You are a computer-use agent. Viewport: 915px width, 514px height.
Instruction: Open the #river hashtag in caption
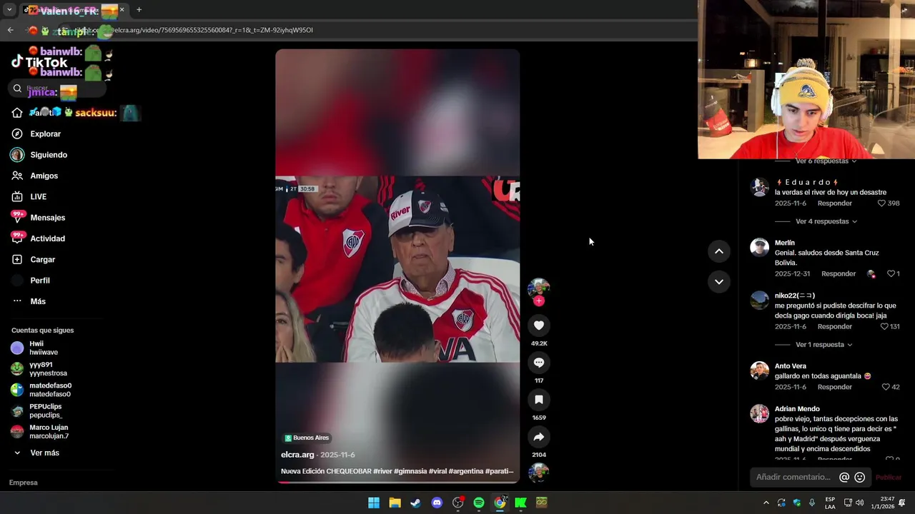(x=382, y=471)
